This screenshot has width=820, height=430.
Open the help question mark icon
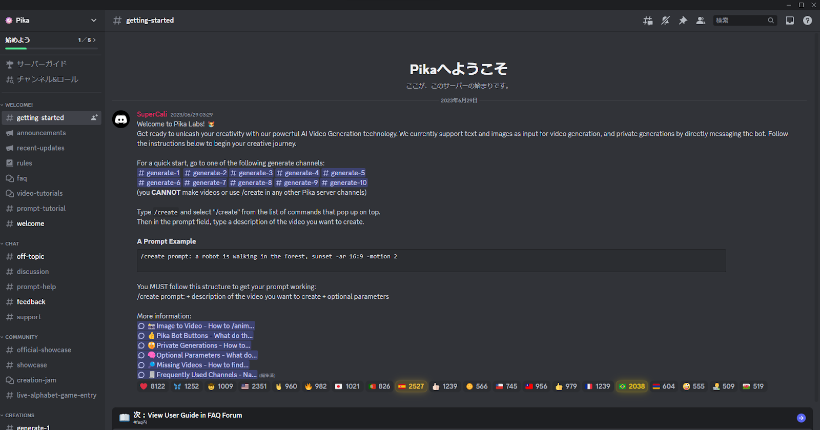coord(807,21)
